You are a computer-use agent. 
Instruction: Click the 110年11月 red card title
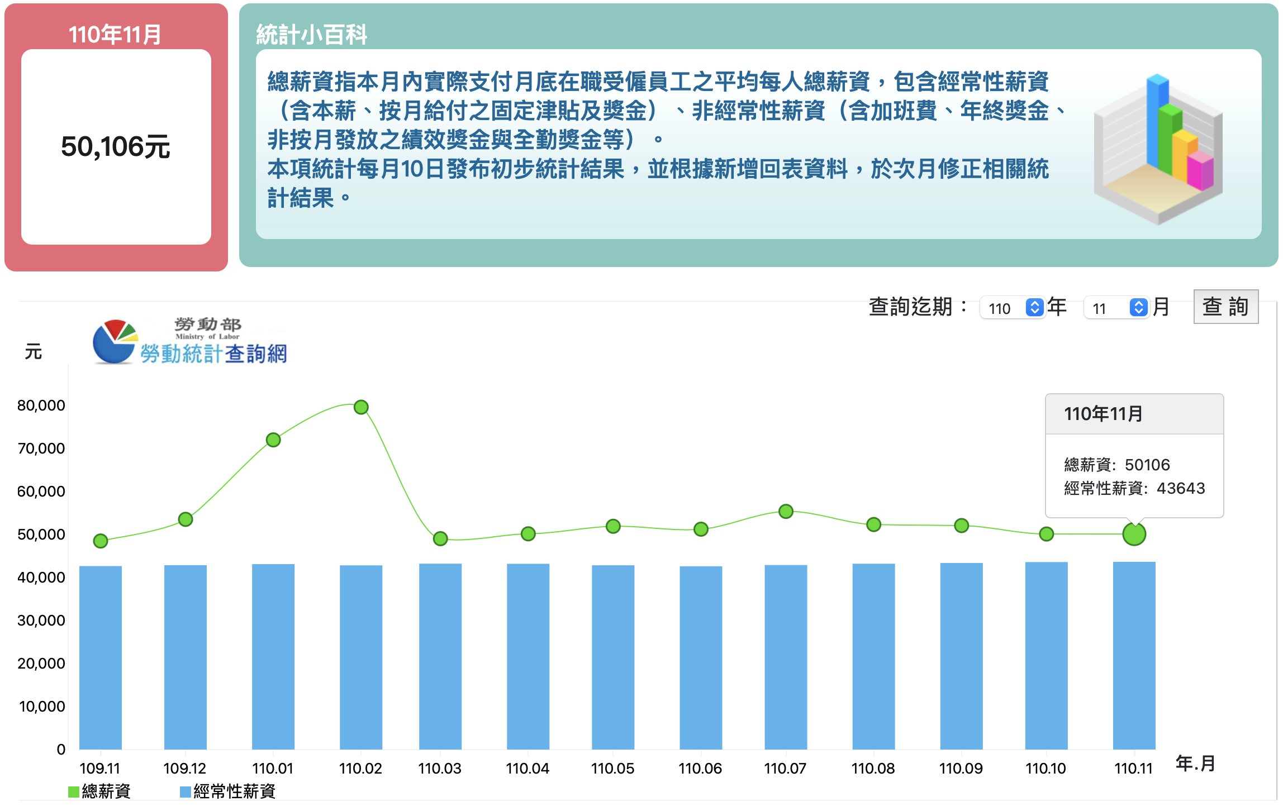tap(115, 35)
